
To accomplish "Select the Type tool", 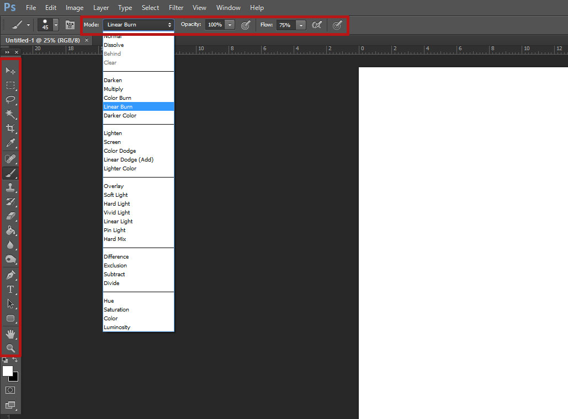I will pyautogui.click(x=10, y=289).
